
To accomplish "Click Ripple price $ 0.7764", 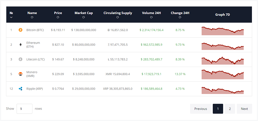I will pyautogui.click(x=58, y=89).
